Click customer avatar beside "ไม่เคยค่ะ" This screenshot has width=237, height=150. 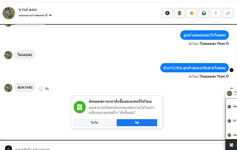pyautogui.click(x=8, y=55)
